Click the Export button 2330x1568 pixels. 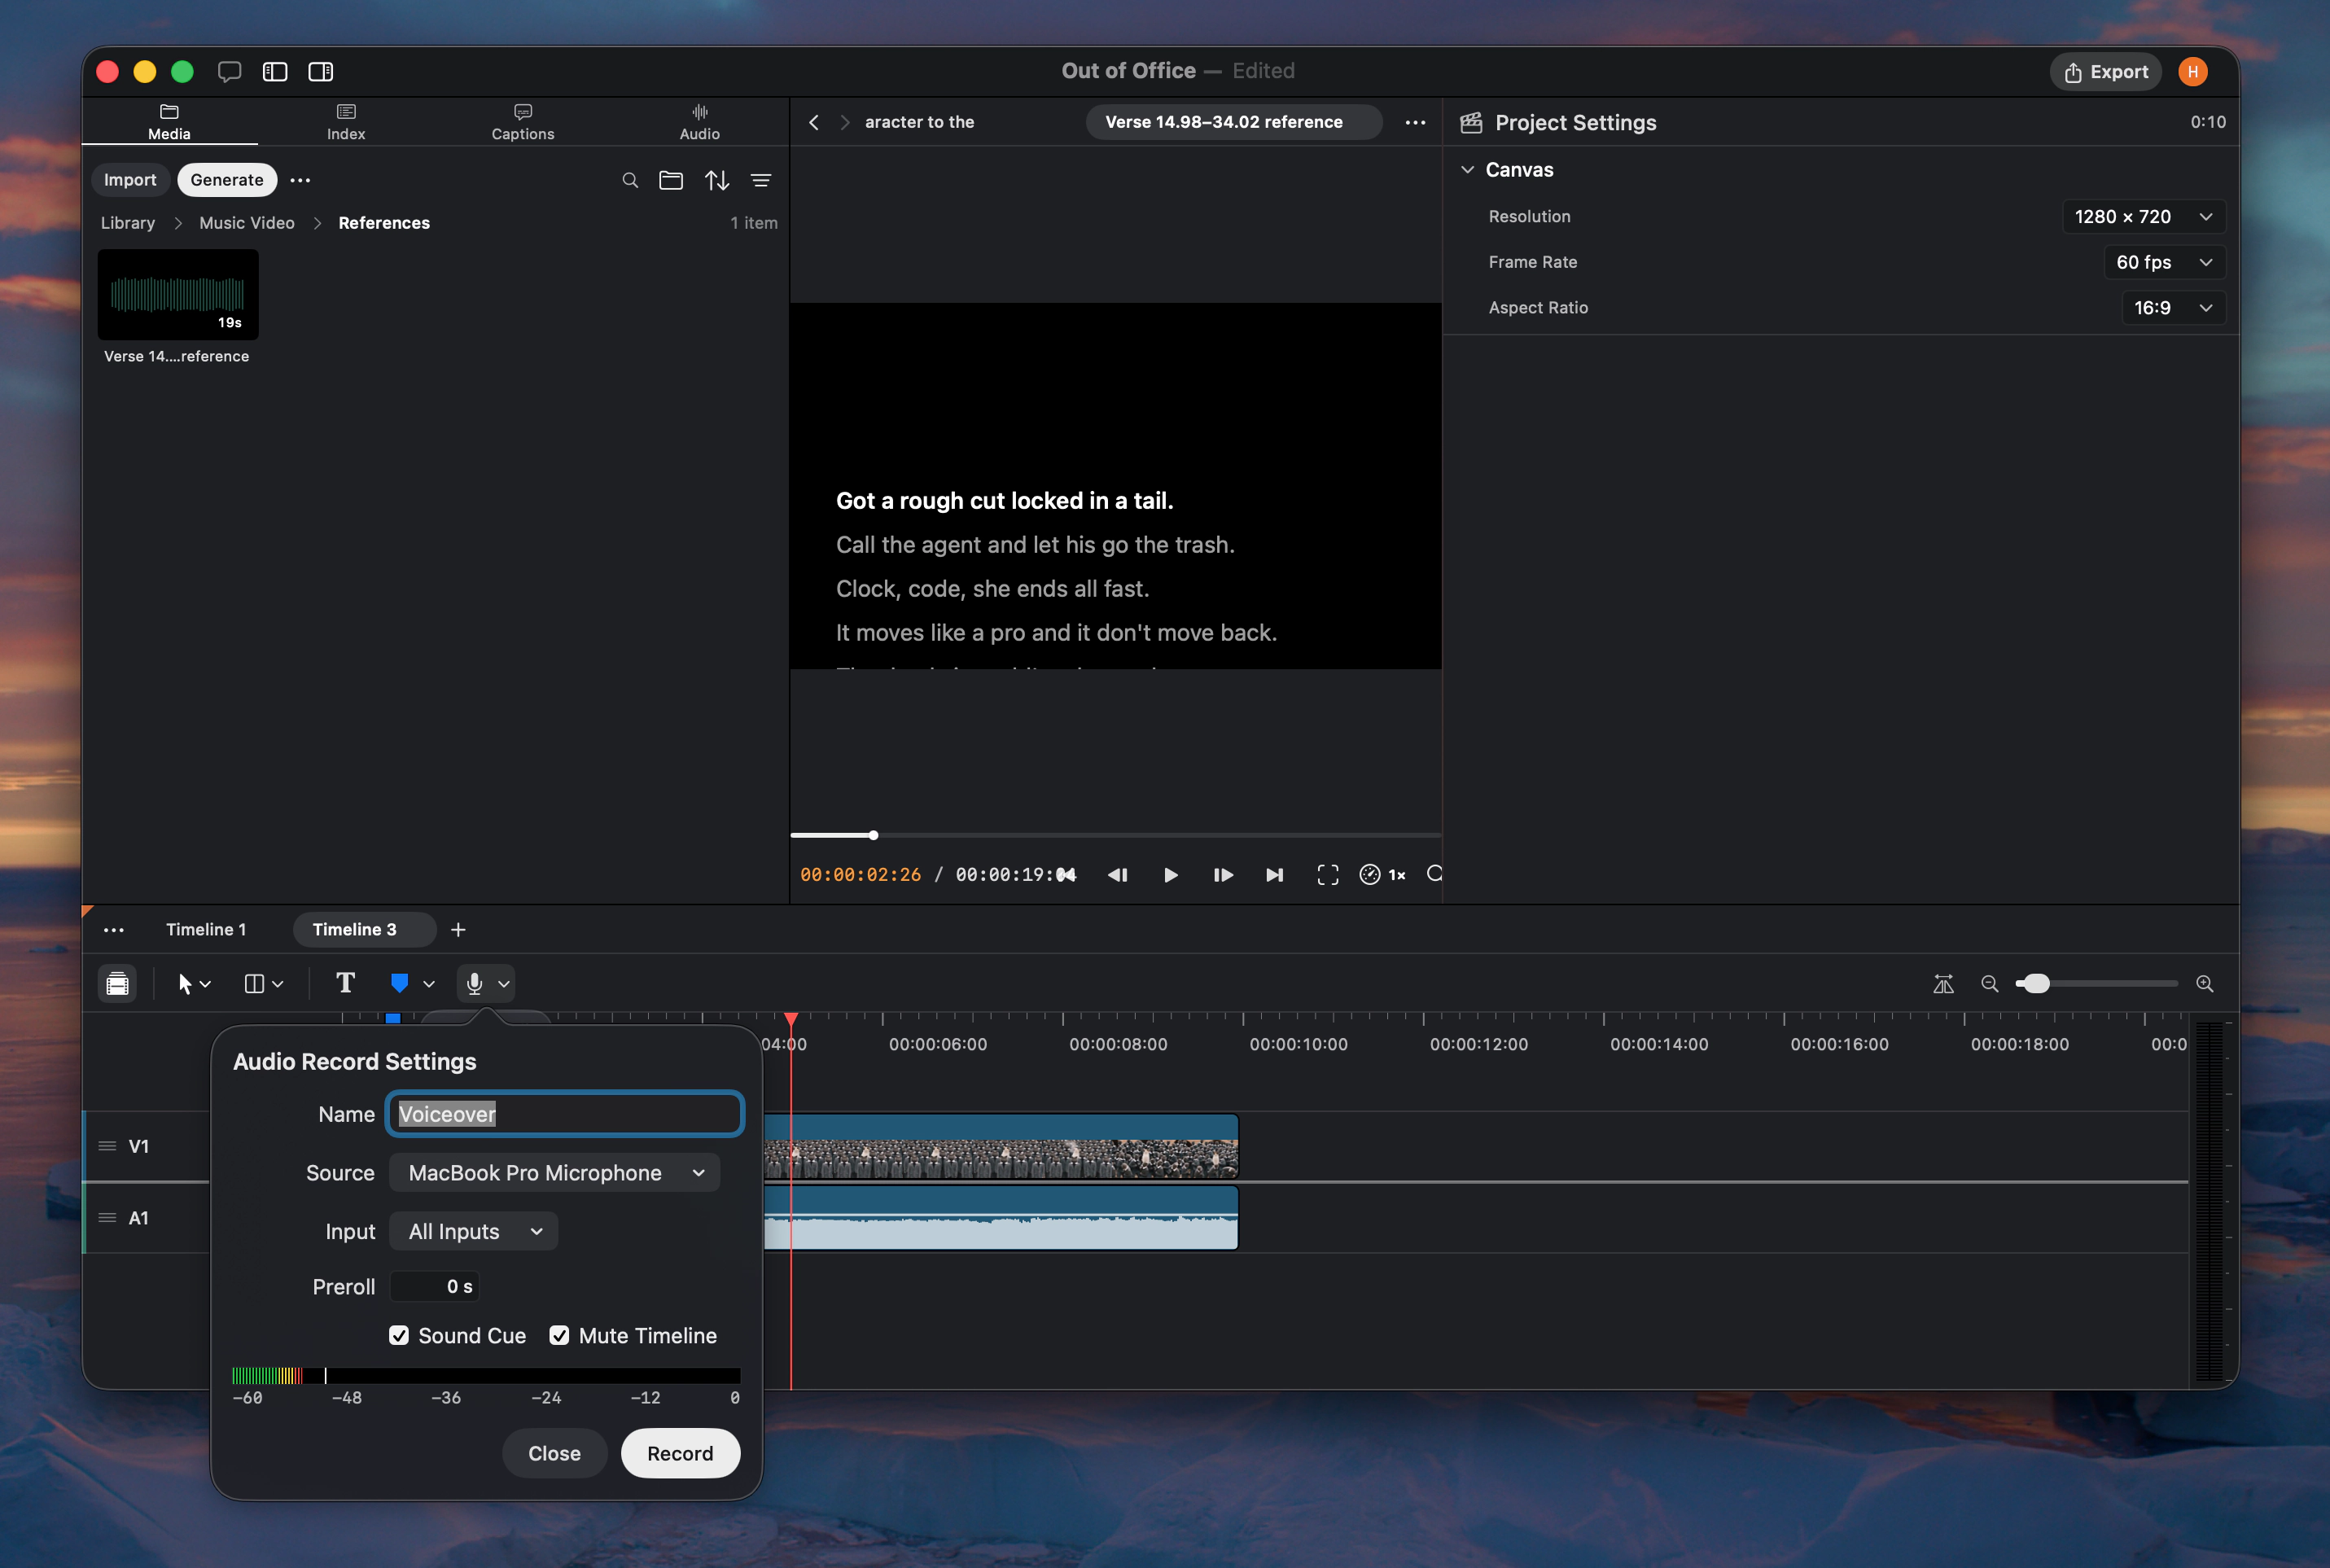tap(2105, 71)
